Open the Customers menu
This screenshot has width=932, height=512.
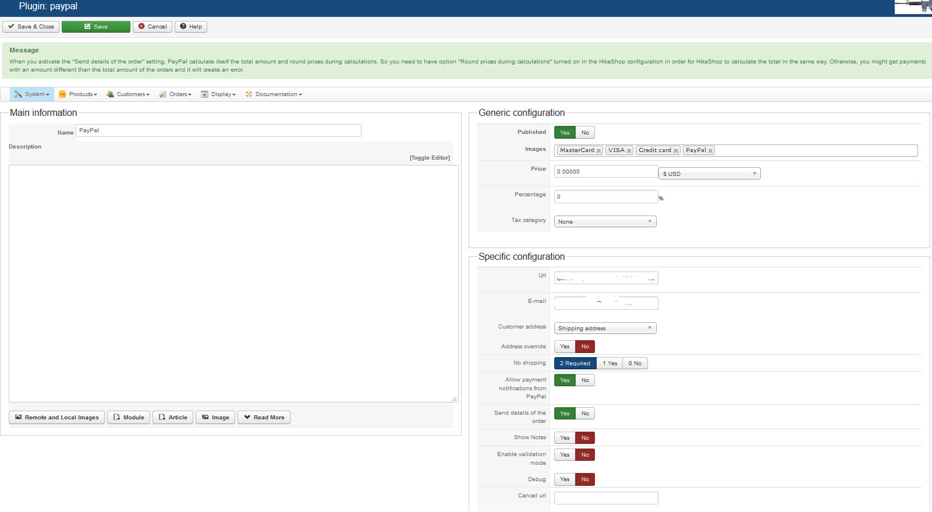128,94
